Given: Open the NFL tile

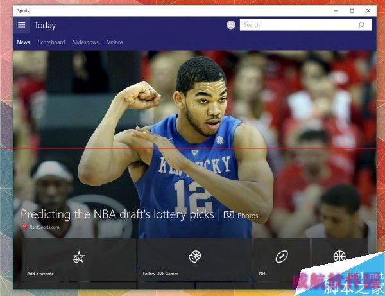Looking at the screenshot, I should [282, 259].
